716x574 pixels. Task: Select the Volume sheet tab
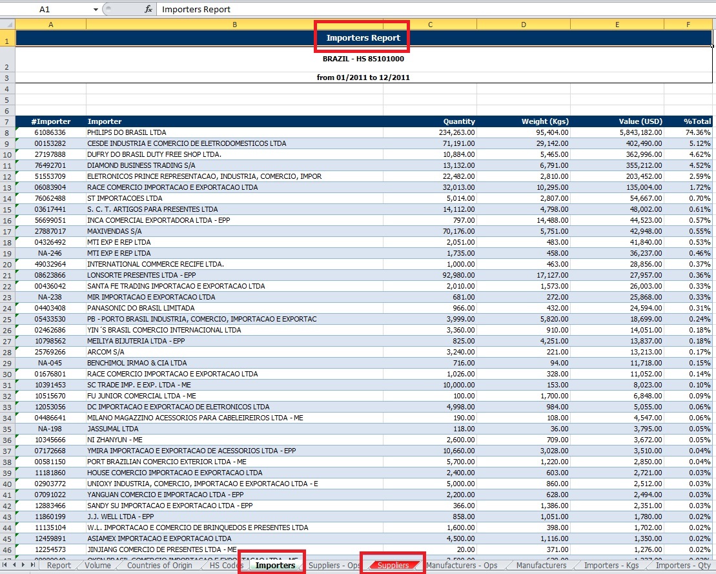pyautogui.click(x=97, y=566)
